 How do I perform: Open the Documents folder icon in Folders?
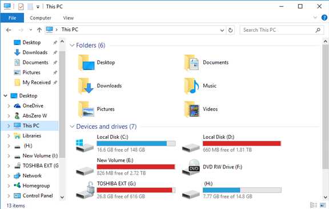pos(191,63)
